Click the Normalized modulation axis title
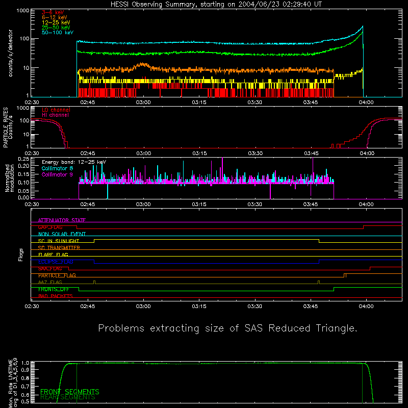 [x=10, y=178]
